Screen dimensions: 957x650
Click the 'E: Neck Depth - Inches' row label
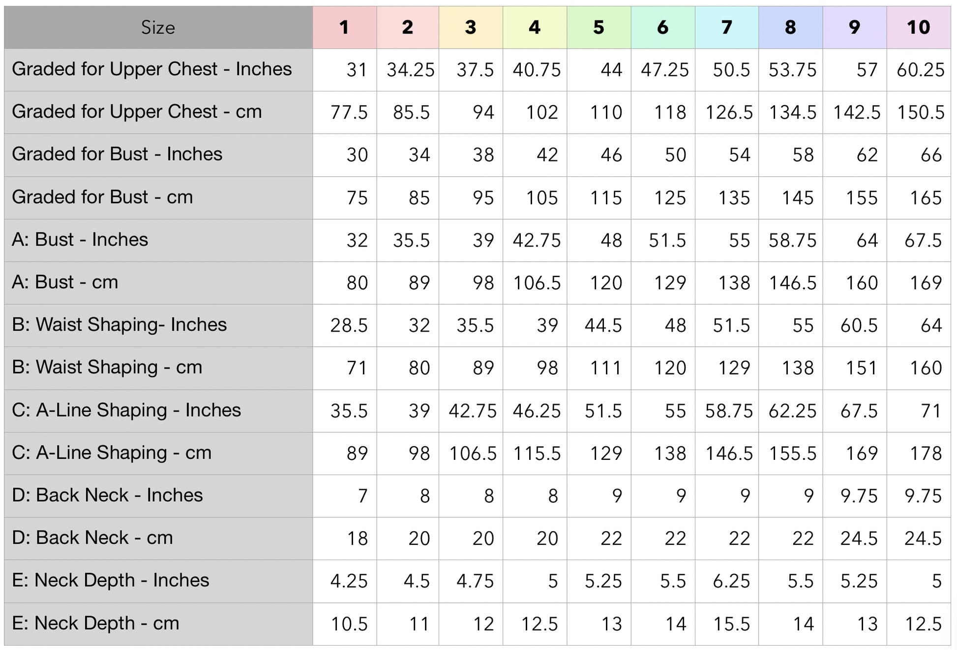[x=111, y=581]
